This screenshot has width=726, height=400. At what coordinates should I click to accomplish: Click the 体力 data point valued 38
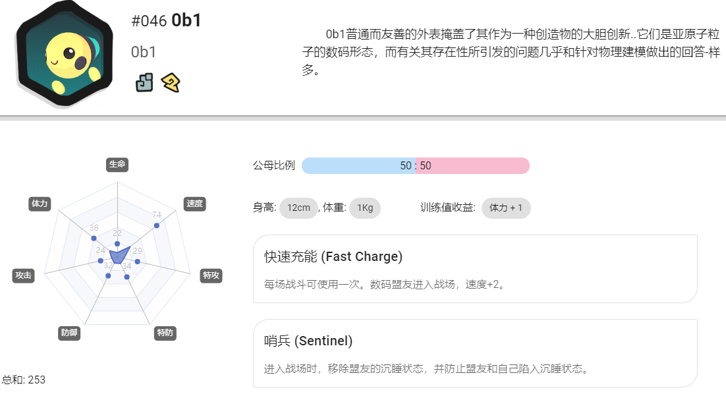point(94,239)
